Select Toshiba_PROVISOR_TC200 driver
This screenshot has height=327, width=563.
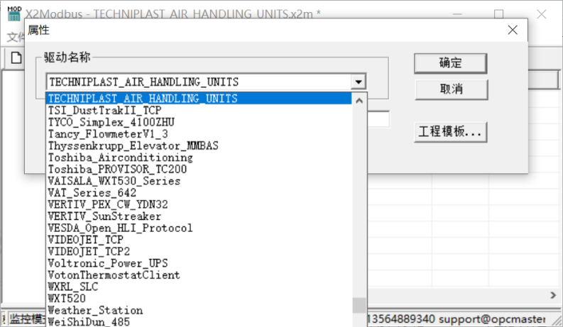pos(199,170)
